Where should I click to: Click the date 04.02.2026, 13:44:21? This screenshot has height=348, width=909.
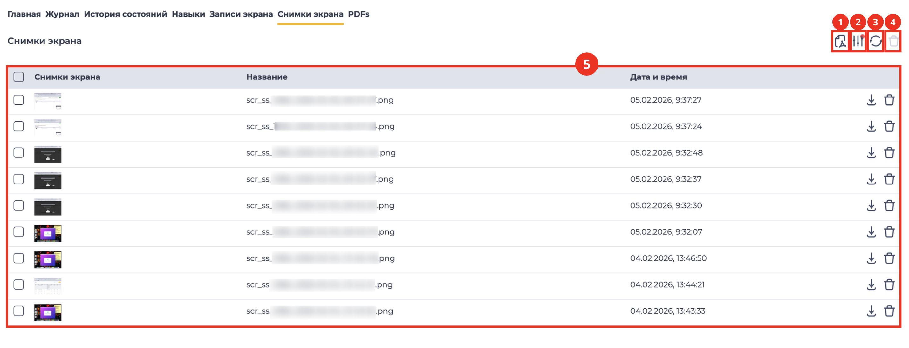coord(667,285)
